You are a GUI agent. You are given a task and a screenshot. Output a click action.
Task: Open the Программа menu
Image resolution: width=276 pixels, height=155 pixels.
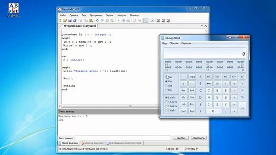pos(96,15)
